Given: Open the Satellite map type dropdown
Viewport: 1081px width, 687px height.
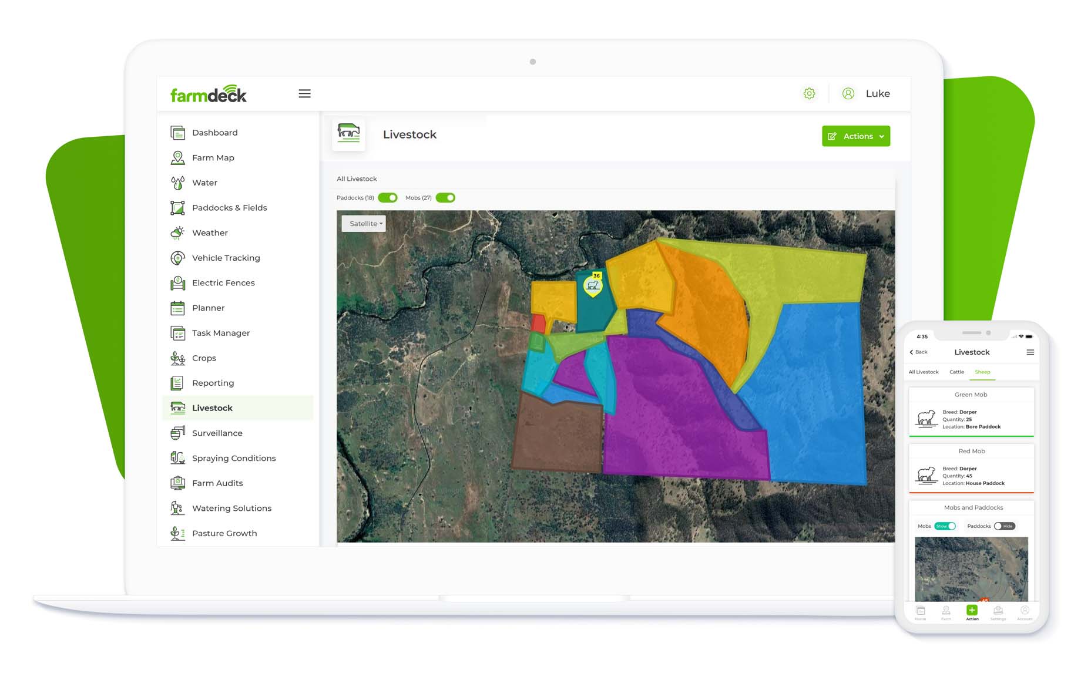Looking at the screenshot, I should coord(364,224).
